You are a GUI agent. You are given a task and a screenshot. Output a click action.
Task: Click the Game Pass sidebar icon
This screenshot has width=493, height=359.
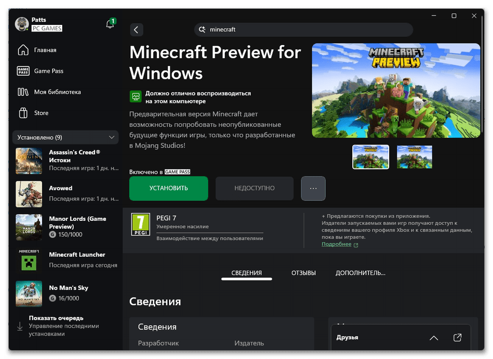click(x=23, y=71)
